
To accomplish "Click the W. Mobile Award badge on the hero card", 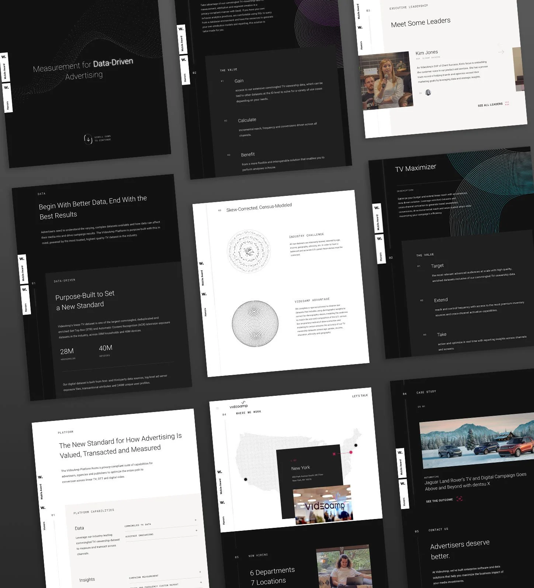I will click(4, 67).
